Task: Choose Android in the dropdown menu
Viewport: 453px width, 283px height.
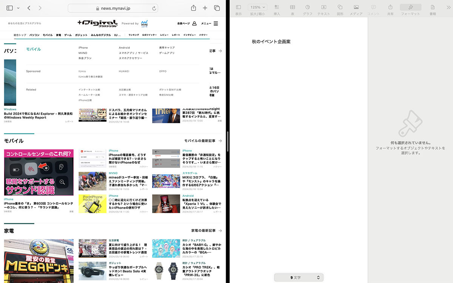Action: tap(124, 48)
